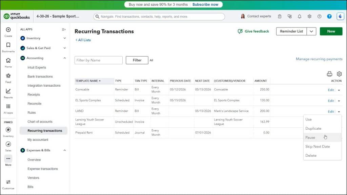Open Vendors in sidebar

click(x=33, y=178)
